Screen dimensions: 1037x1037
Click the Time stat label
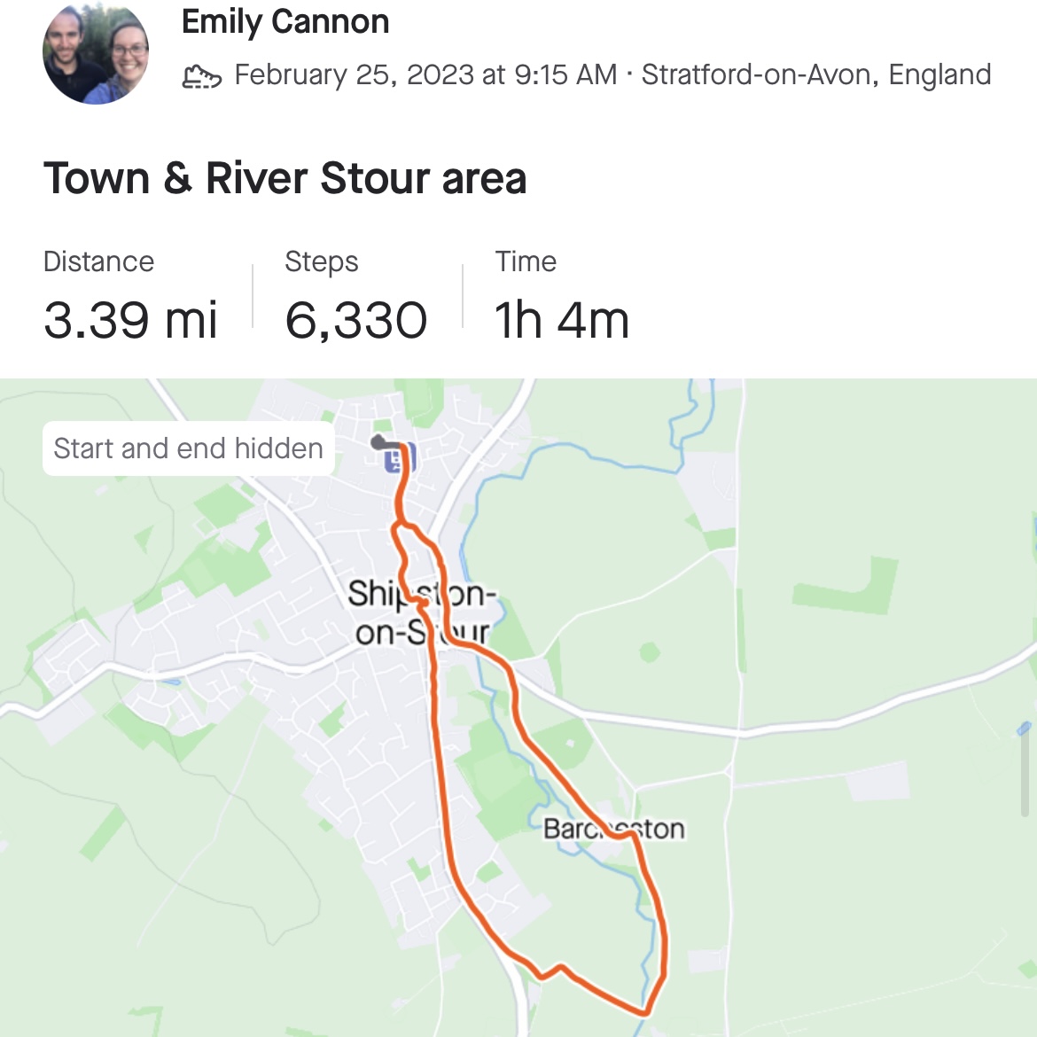[x=526, y=261]
